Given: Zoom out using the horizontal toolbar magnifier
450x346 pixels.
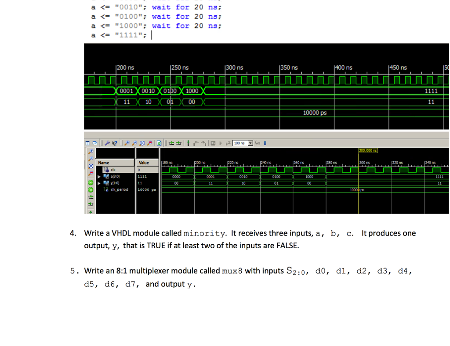Looking at the screenshot, I should pos(134,143).
